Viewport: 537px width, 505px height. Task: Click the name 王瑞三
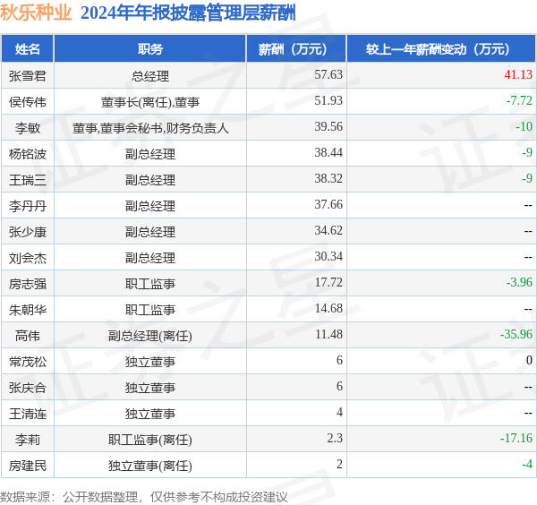[x=28, y=180]
